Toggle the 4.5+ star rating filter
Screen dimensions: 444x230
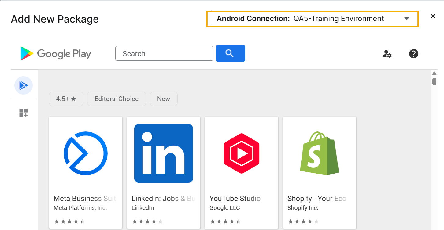tap(66, 99)
